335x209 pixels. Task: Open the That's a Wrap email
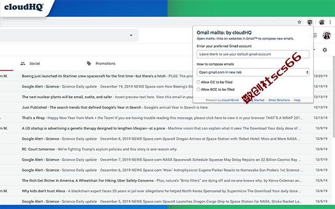click(165, 118)
